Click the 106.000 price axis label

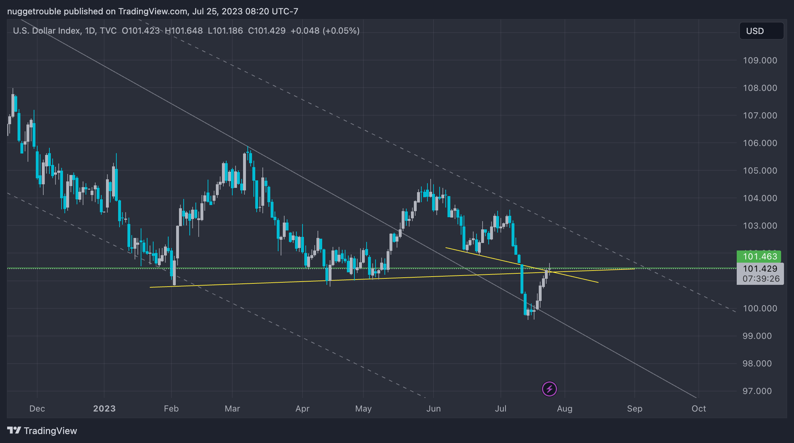(x=760, y=143)
